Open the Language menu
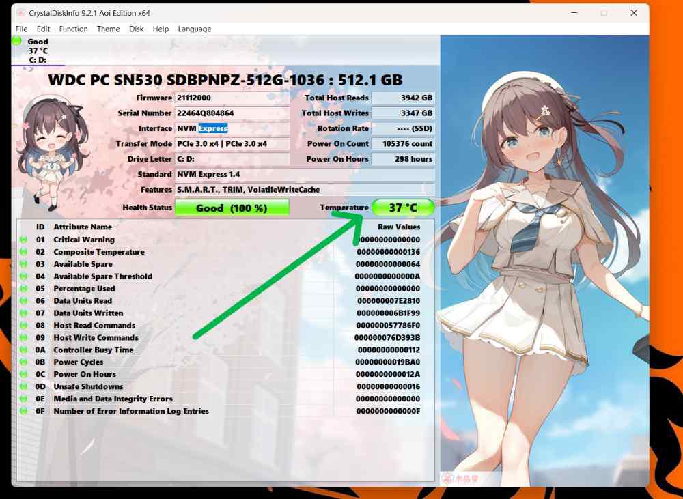This screenshot has width=683, height=499. pos(195,29)
